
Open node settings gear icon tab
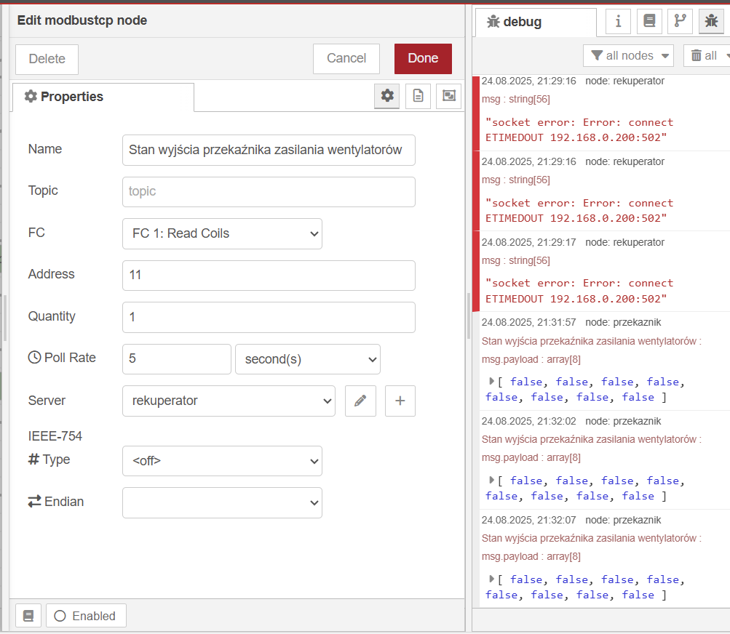387,96
